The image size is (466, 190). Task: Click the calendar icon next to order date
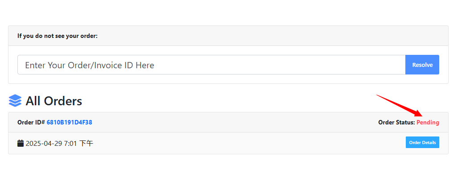click(x=21, y=143)
